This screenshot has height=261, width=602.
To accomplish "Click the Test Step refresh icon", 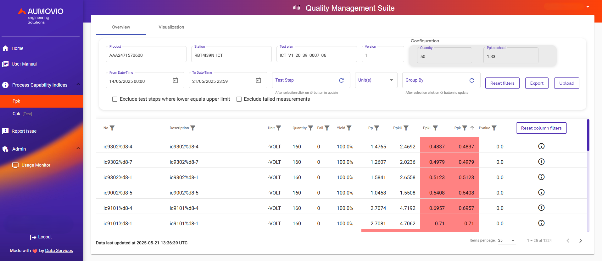I will 341,81.
